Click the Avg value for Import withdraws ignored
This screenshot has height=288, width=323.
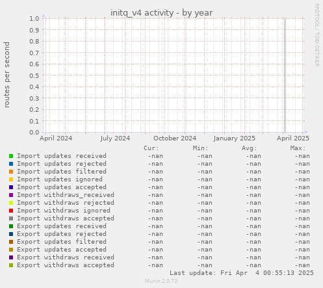(x=253, y=211)
